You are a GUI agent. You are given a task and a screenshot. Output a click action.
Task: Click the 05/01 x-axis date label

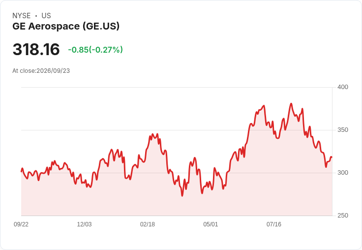[211, 224]
